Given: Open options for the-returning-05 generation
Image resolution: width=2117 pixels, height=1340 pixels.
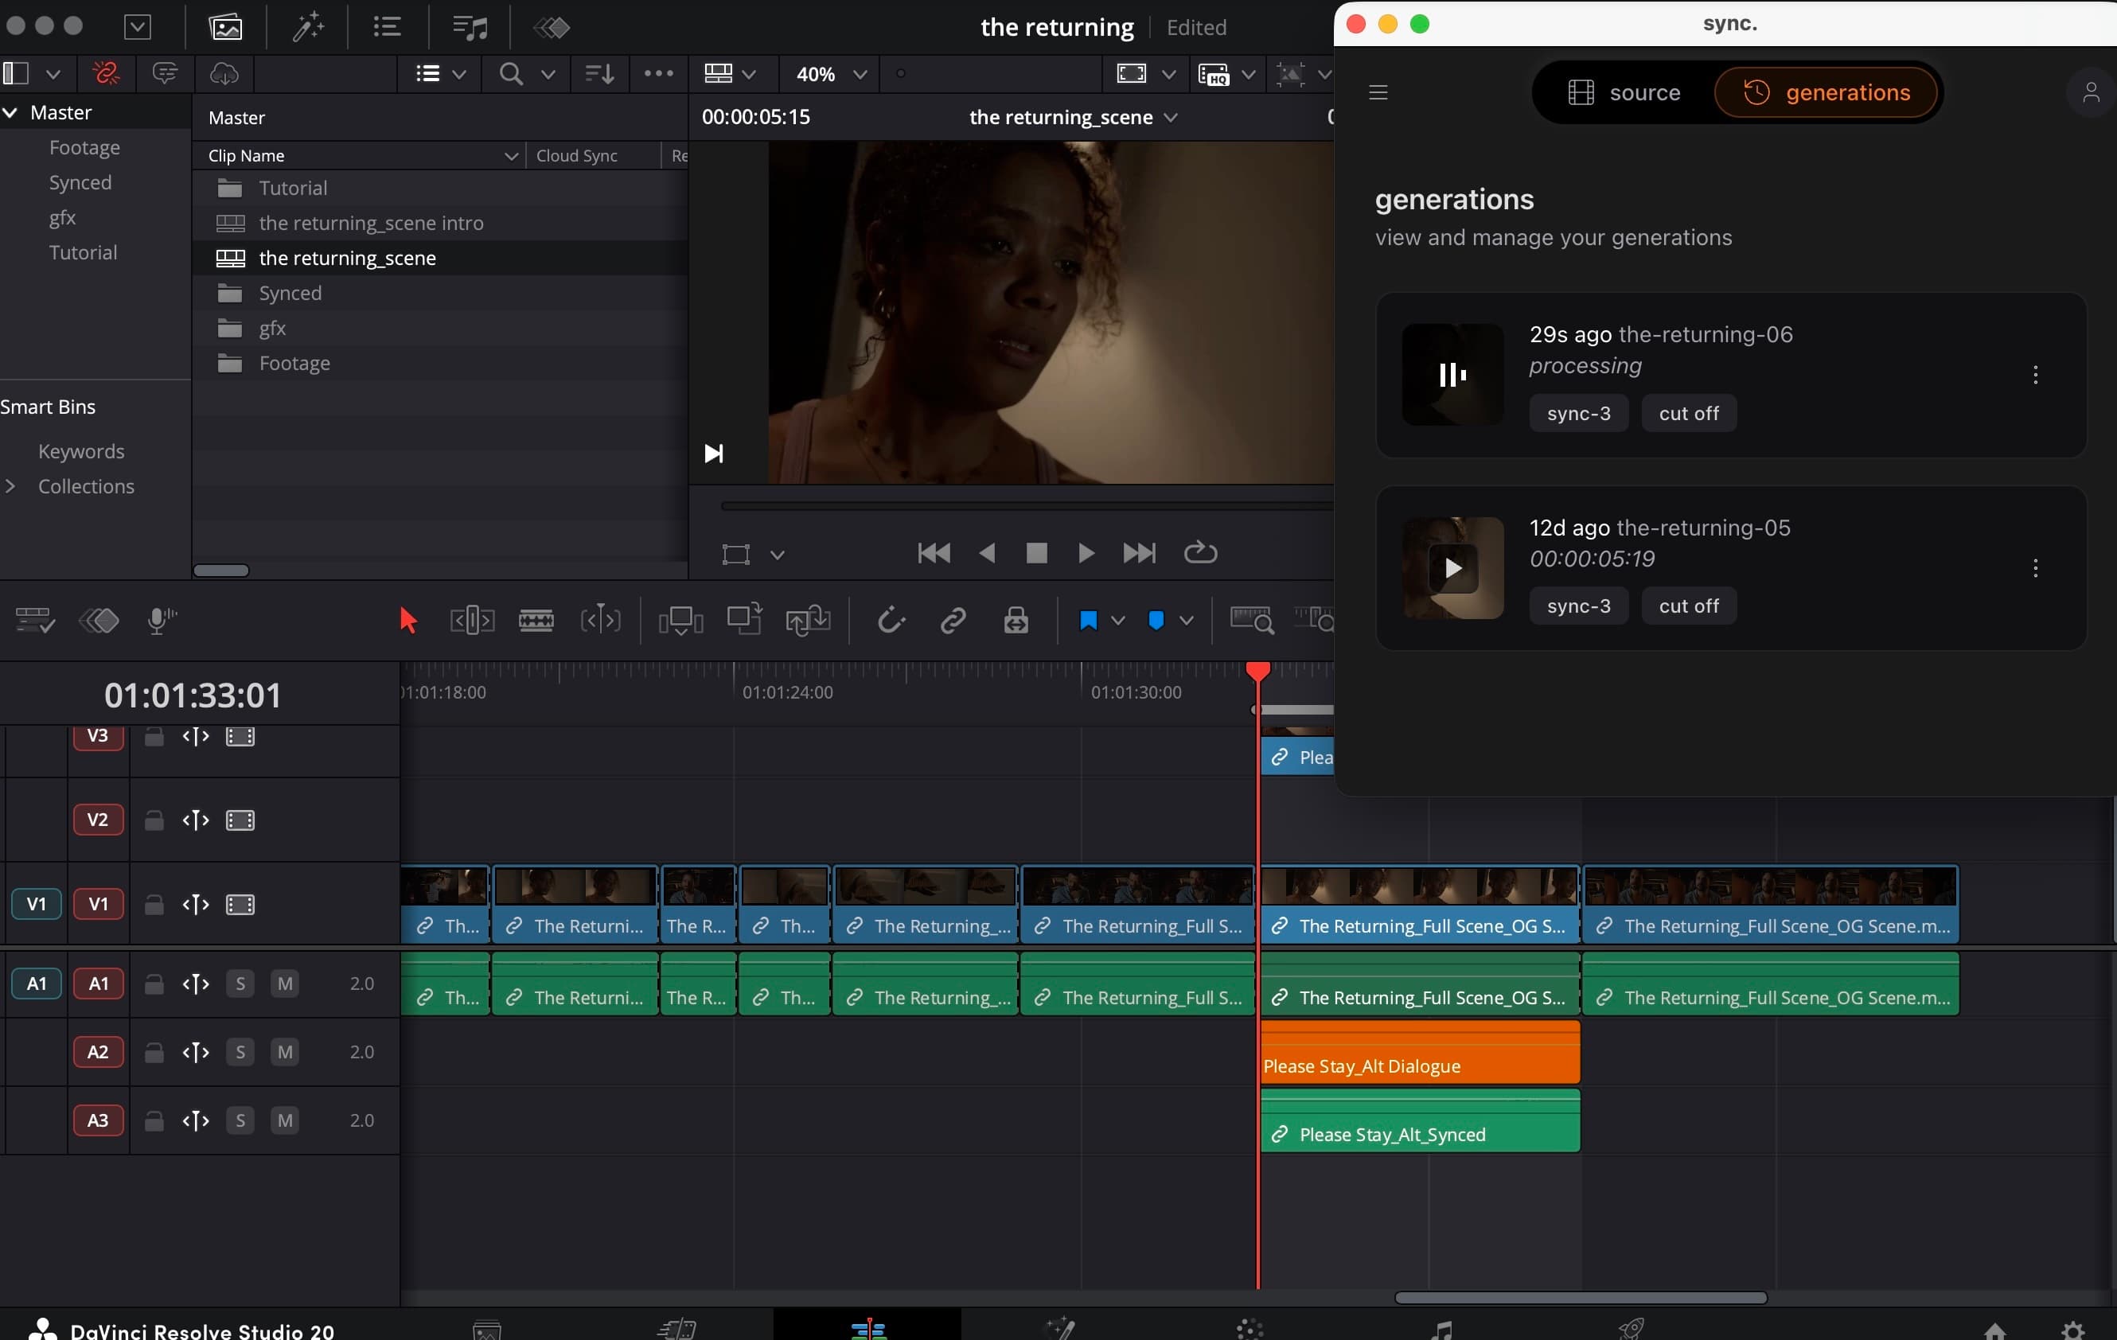Looking at the screenshot, I should 2035,568.
